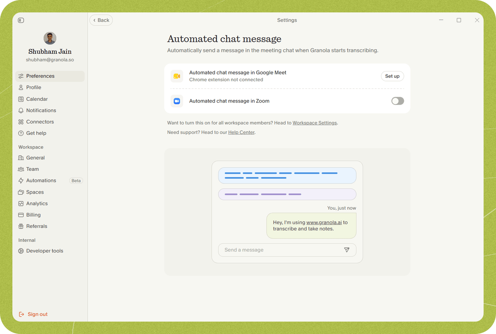The image size is (496, 334).
Task: Click the Team people icon
Action: tap(21, 169)
